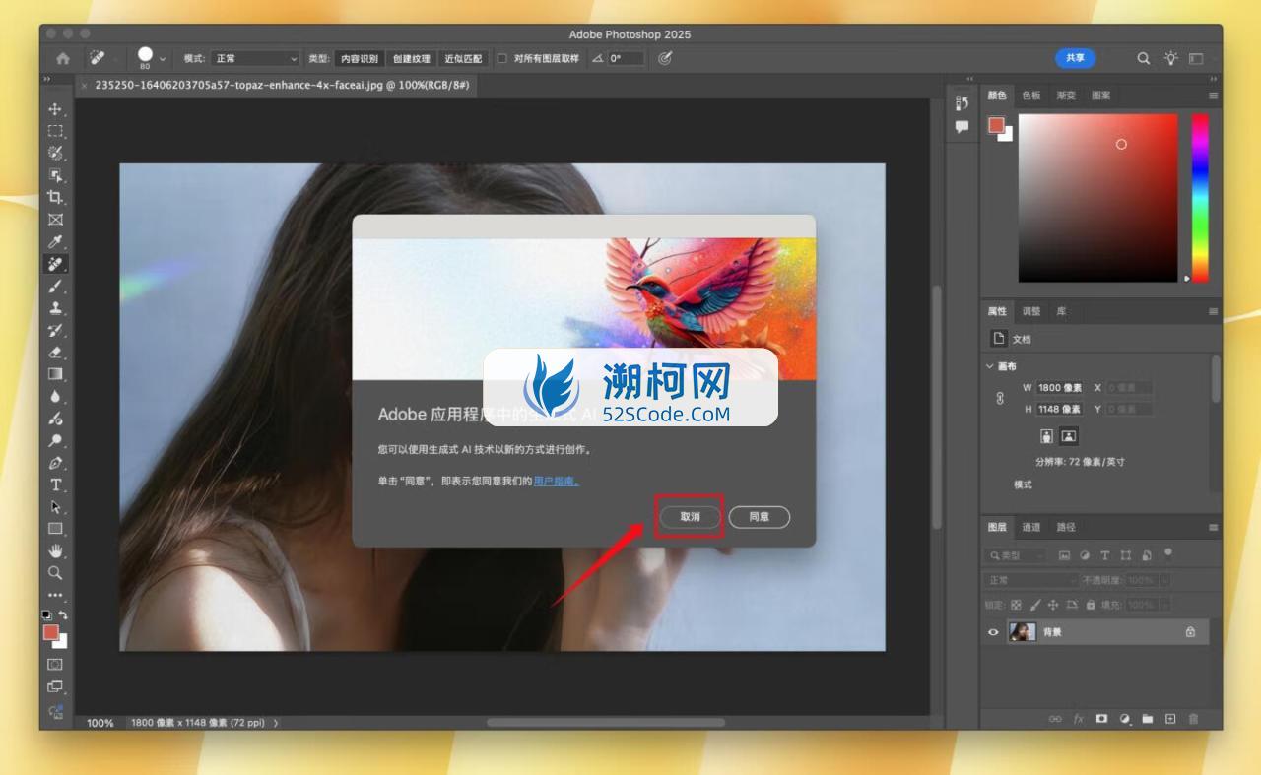Image resolution: width=1261 pixels, height=775 pixels.
Task: Hide the 背景 layer with the eye icon
Action: tap(993, 632)
